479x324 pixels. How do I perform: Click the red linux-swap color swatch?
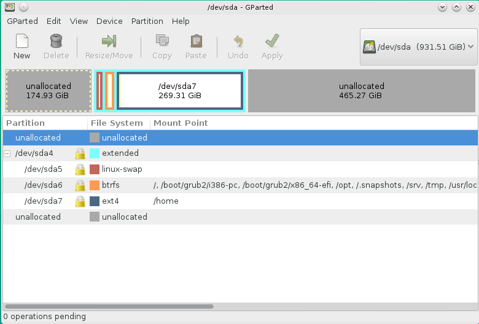point(95,169)
